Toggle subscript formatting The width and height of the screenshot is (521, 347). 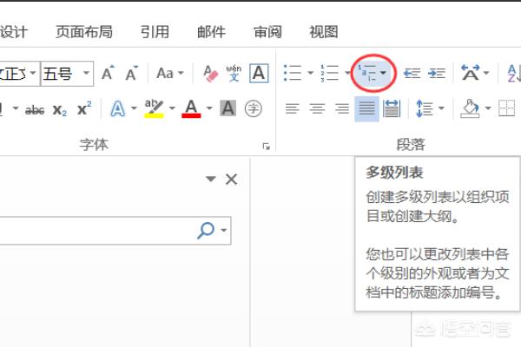(59, 109)
